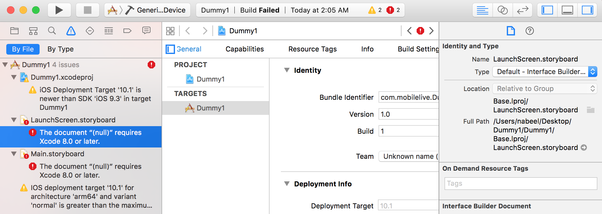602x214 pixels.
Task: Open the Test navigator
Action: coord(90,31)
